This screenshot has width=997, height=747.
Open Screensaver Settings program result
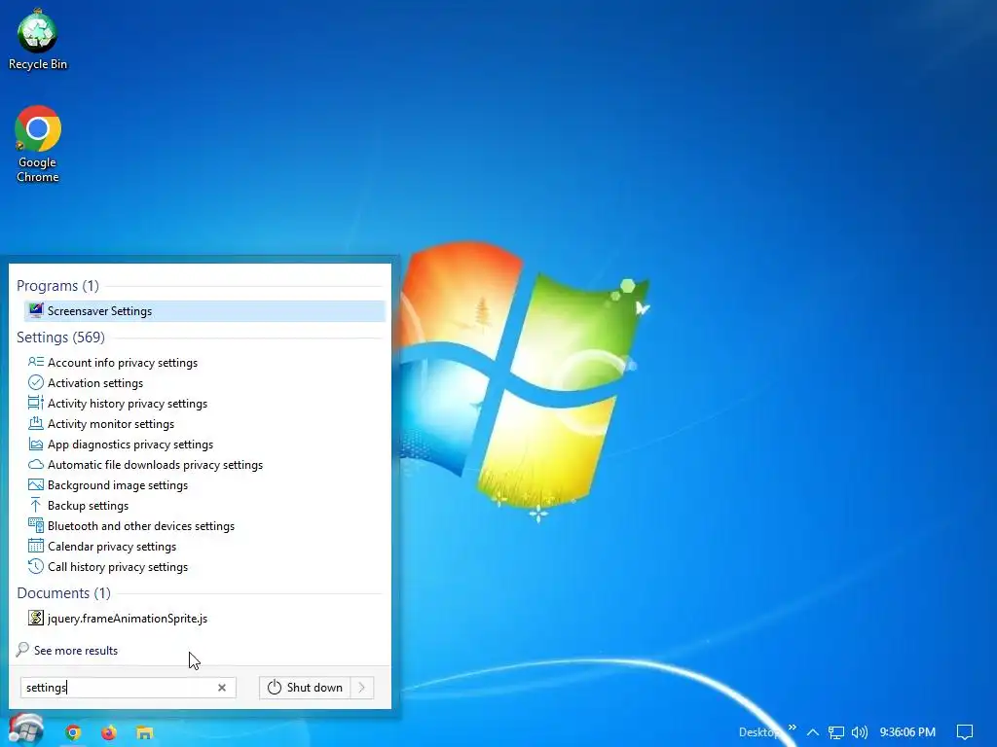(x=204, y=310)
